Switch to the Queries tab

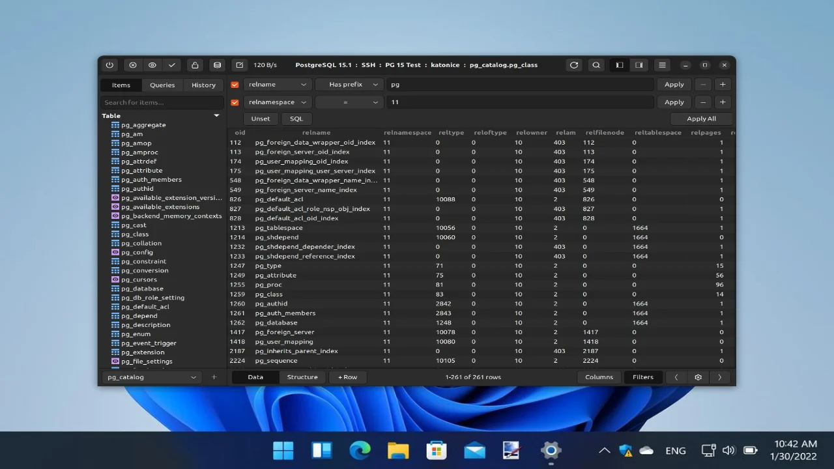pos(162,85)
